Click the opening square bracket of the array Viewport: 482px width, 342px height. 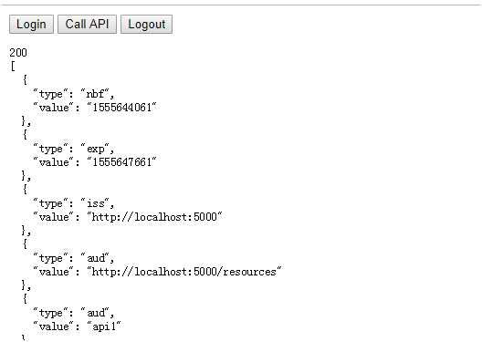[13, 67]
